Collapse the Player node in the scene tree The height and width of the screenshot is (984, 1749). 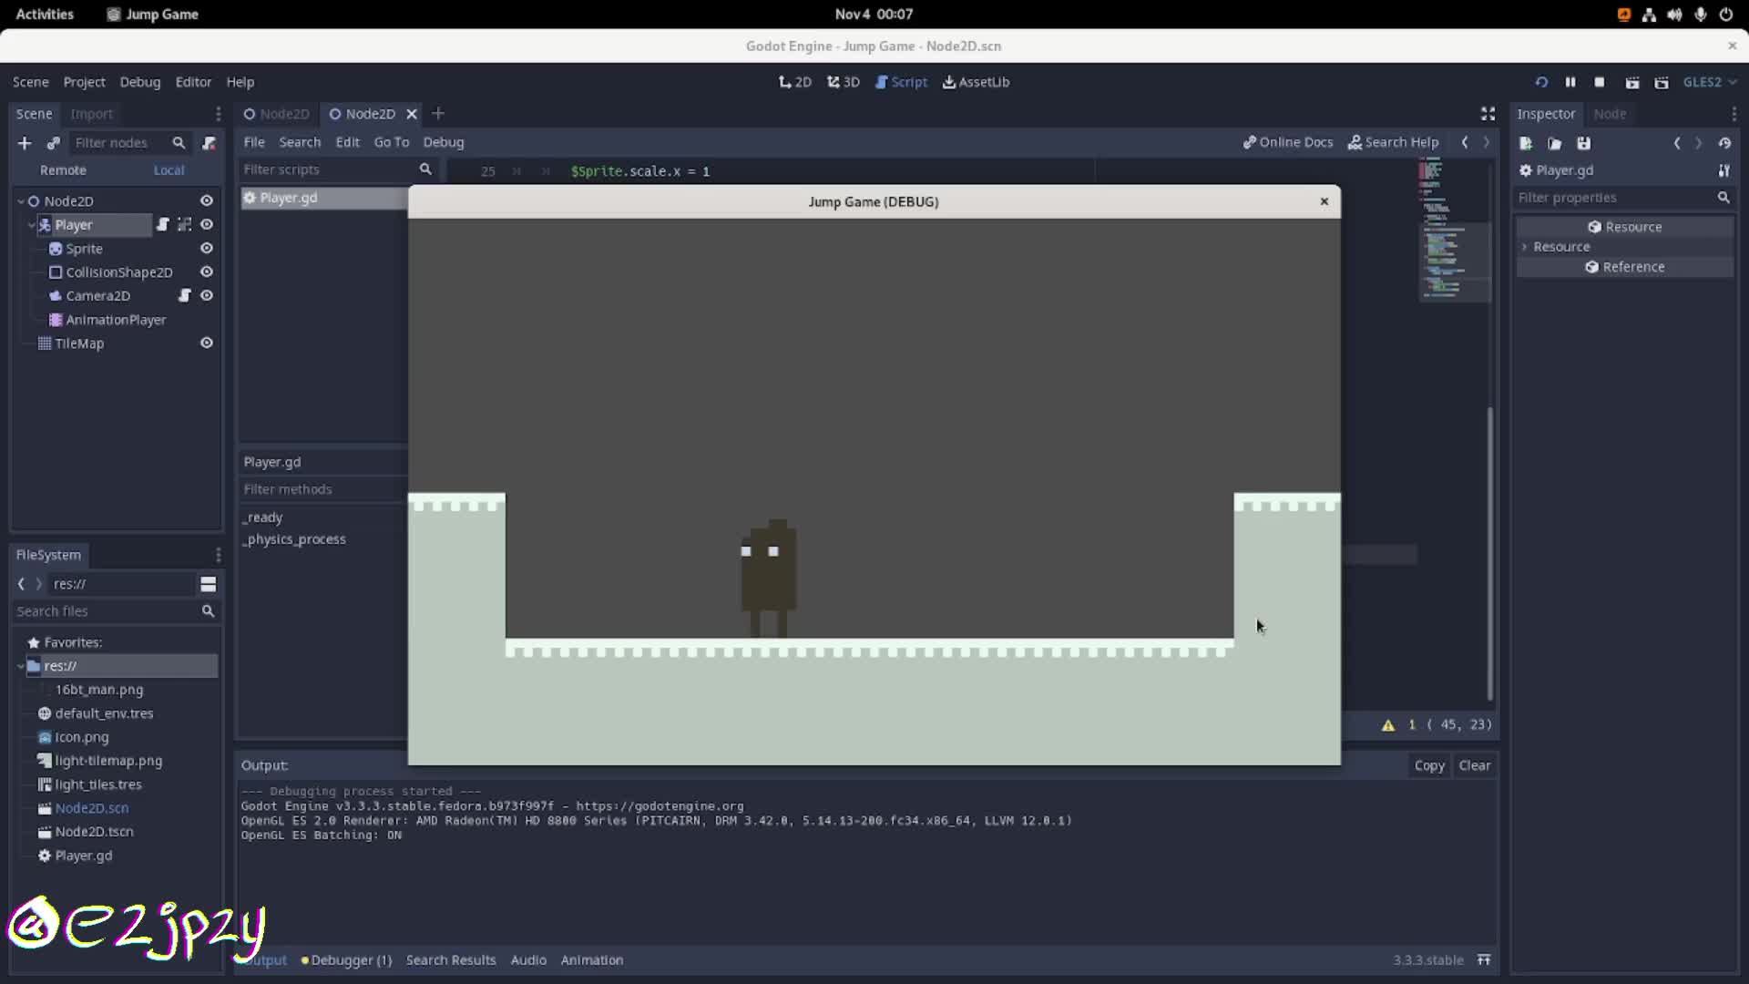tap(31, 224)
